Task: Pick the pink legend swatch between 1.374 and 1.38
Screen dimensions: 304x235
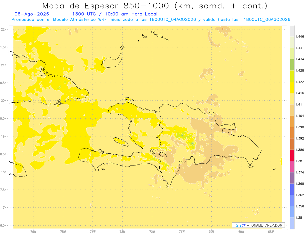Action: click(292, 167)
